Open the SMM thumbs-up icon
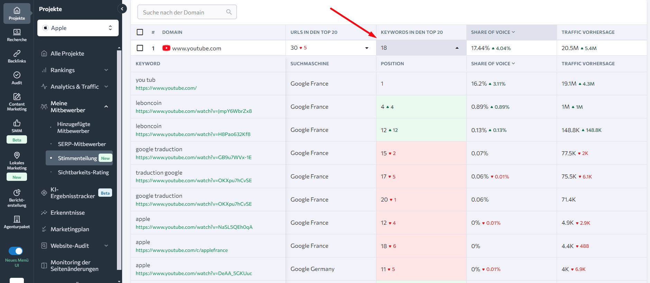The height and width of the screenshot is (283, 650). [x=17, y=123]
